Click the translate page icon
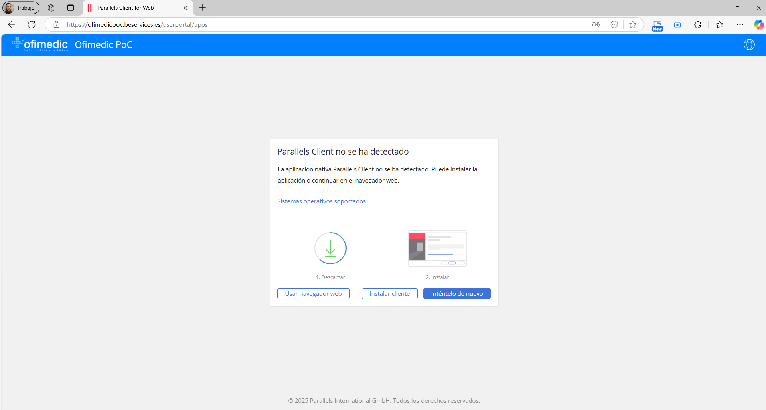This screenshot has height=410, width=766. pyautogui.click(x=596, y=24)
